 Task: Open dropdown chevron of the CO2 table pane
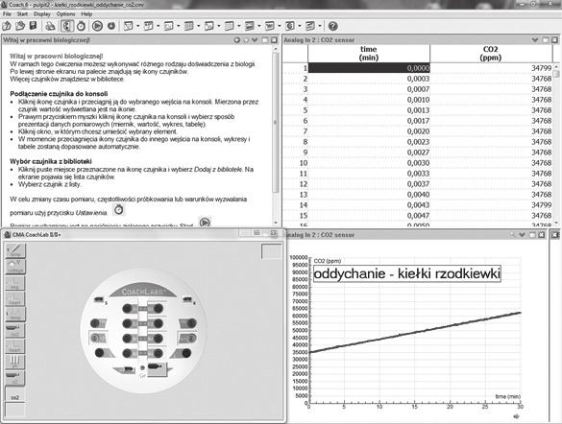pos(535,40)
